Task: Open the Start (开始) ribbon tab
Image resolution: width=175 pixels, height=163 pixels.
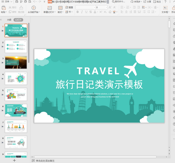Action: point(50,2)
